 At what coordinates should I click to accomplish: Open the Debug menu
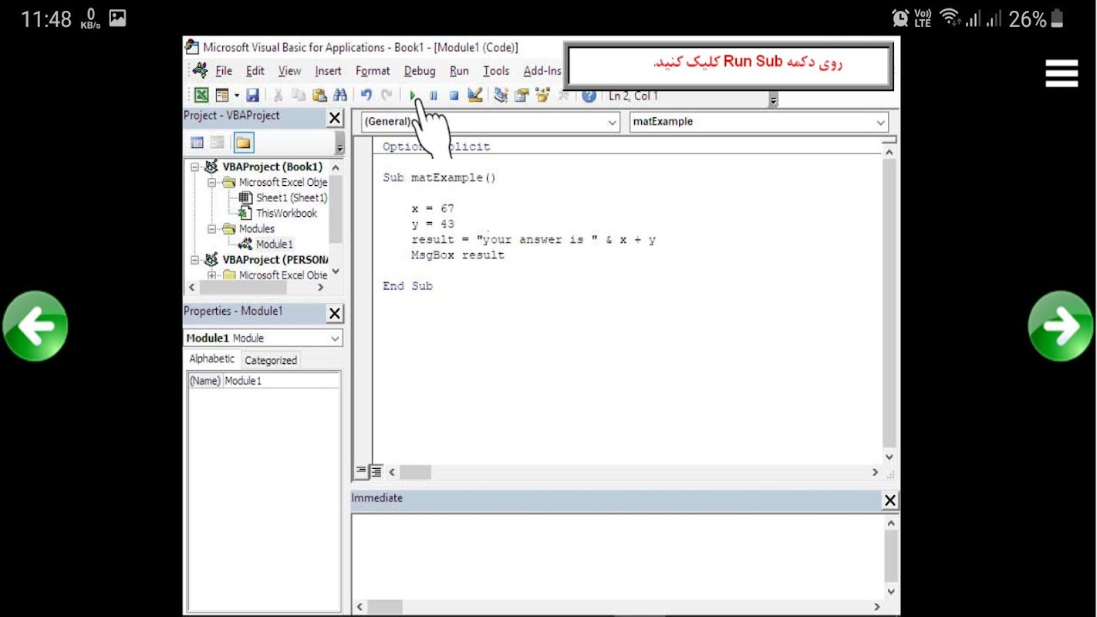pyautogui.click(x=420, y=71)
